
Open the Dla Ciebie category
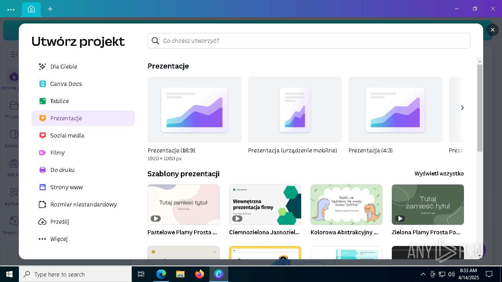(x=83, y=67)
